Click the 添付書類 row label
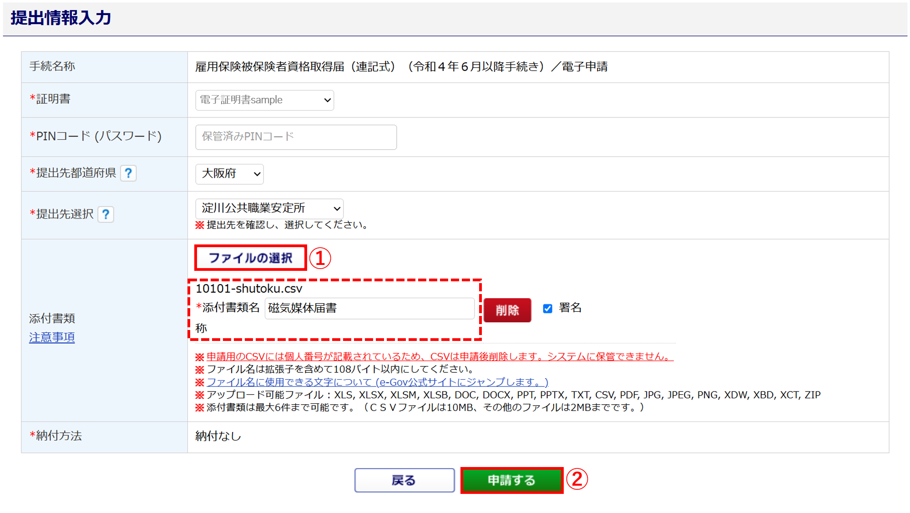 pos(52,318)
